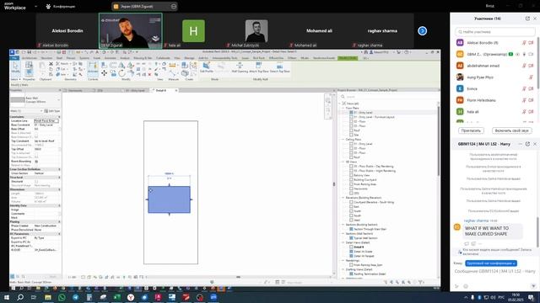Pop out the Zoom chat panel
This screenshot has width=540, height=303.
pyautogui.click(x=527, y=144)
